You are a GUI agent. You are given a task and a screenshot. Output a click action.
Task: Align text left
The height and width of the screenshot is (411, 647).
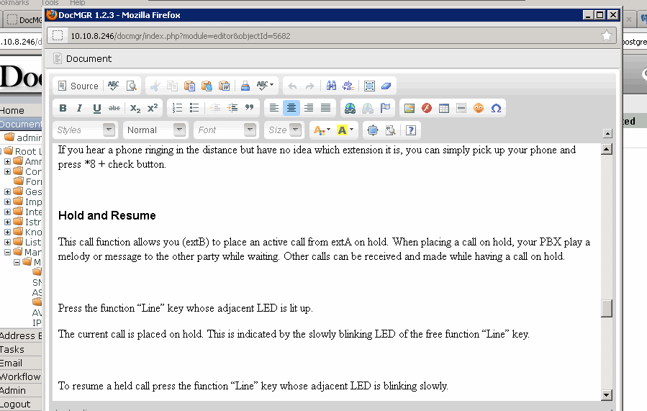(x=274, y=108)
